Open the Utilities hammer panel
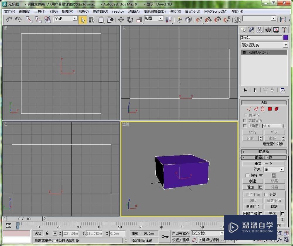 click(284, 30)
